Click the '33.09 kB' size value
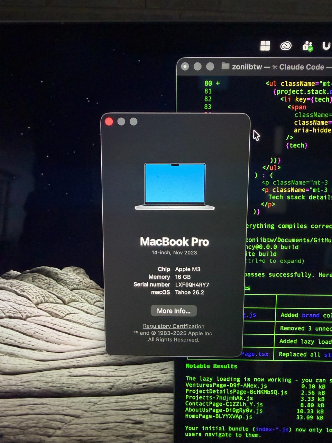This screenshot has height=443, width=332. (310, 418)
